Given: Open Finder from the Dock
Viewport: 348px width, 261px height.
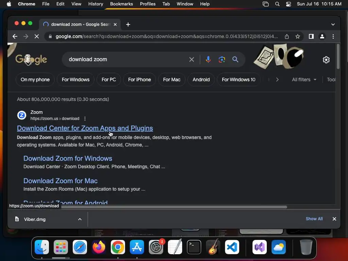Looking at the screenshot, I should coord(42,247).
